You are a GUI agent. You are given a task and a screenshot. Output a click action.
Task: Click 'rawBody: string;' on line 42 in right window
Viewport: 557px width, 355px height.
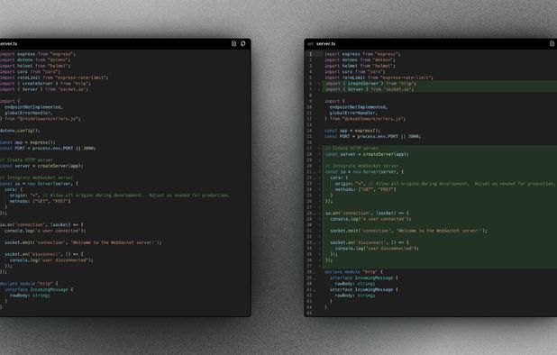355,296
